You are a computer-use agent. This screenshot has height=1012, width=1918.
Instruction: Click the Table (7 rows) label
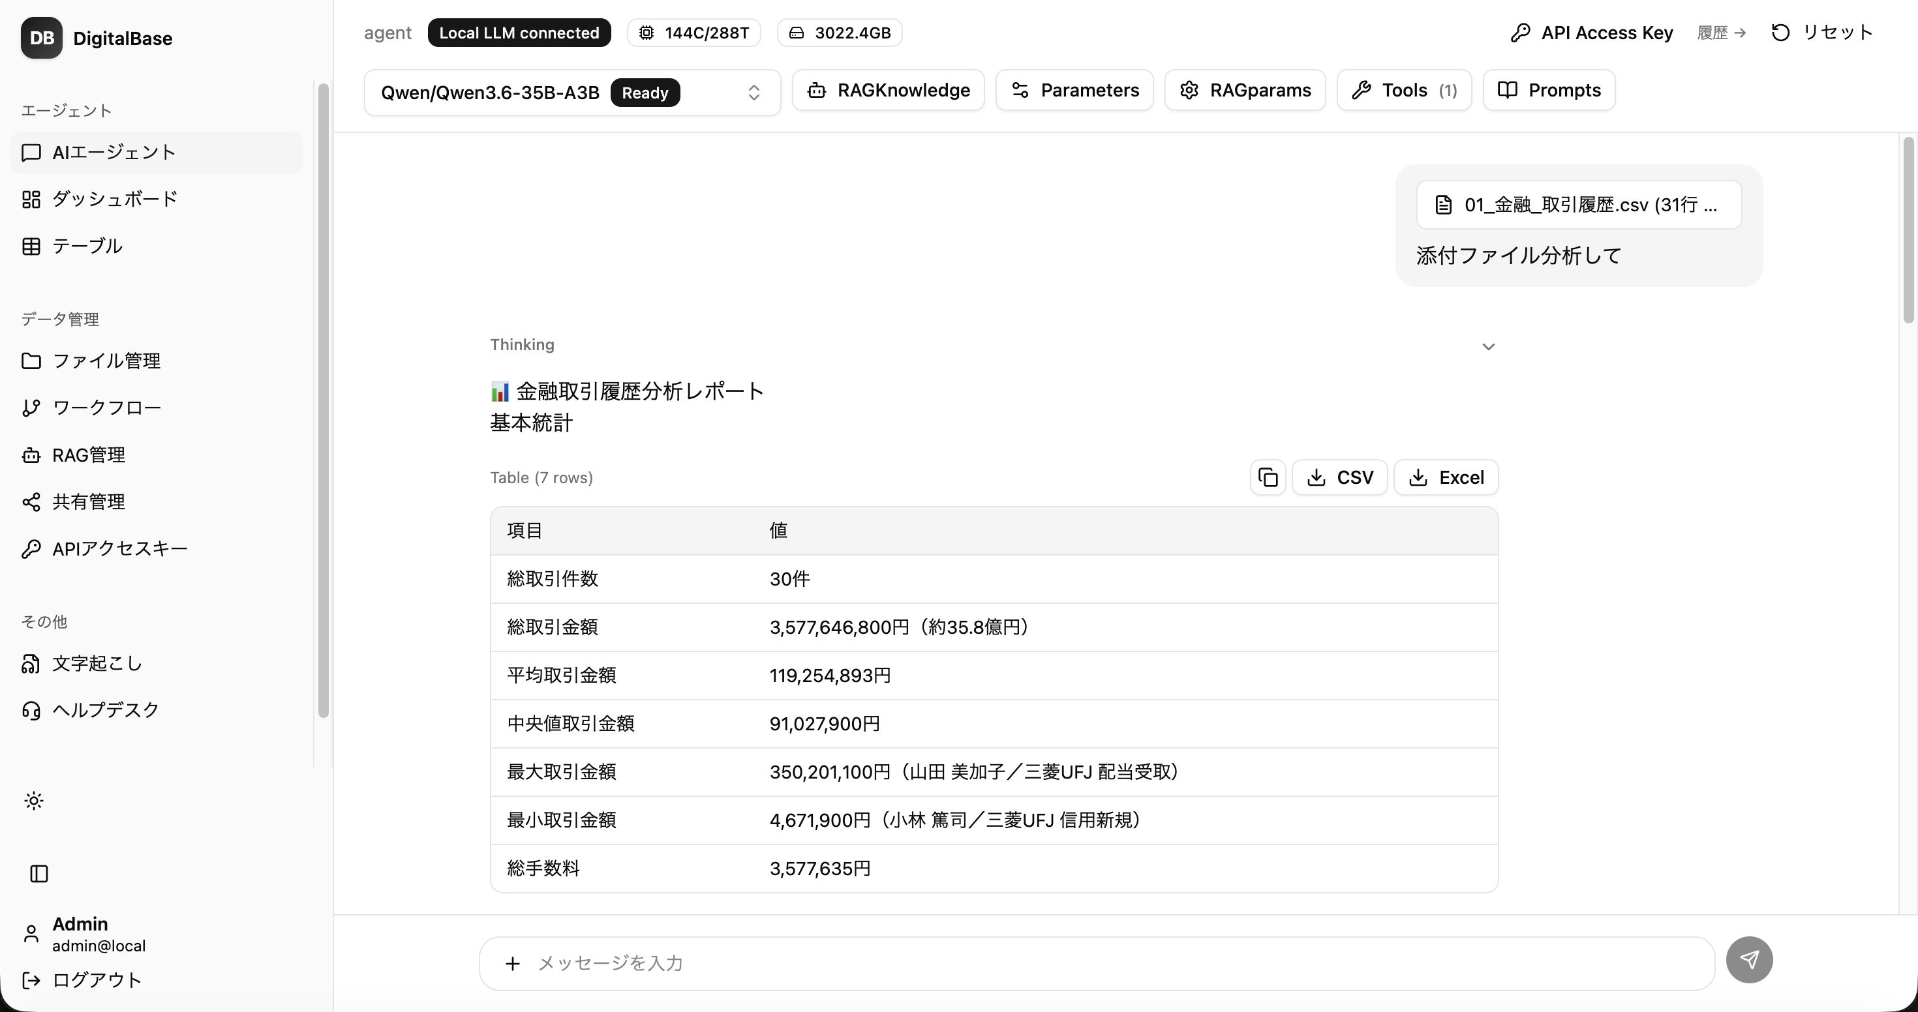click(541, 478)
